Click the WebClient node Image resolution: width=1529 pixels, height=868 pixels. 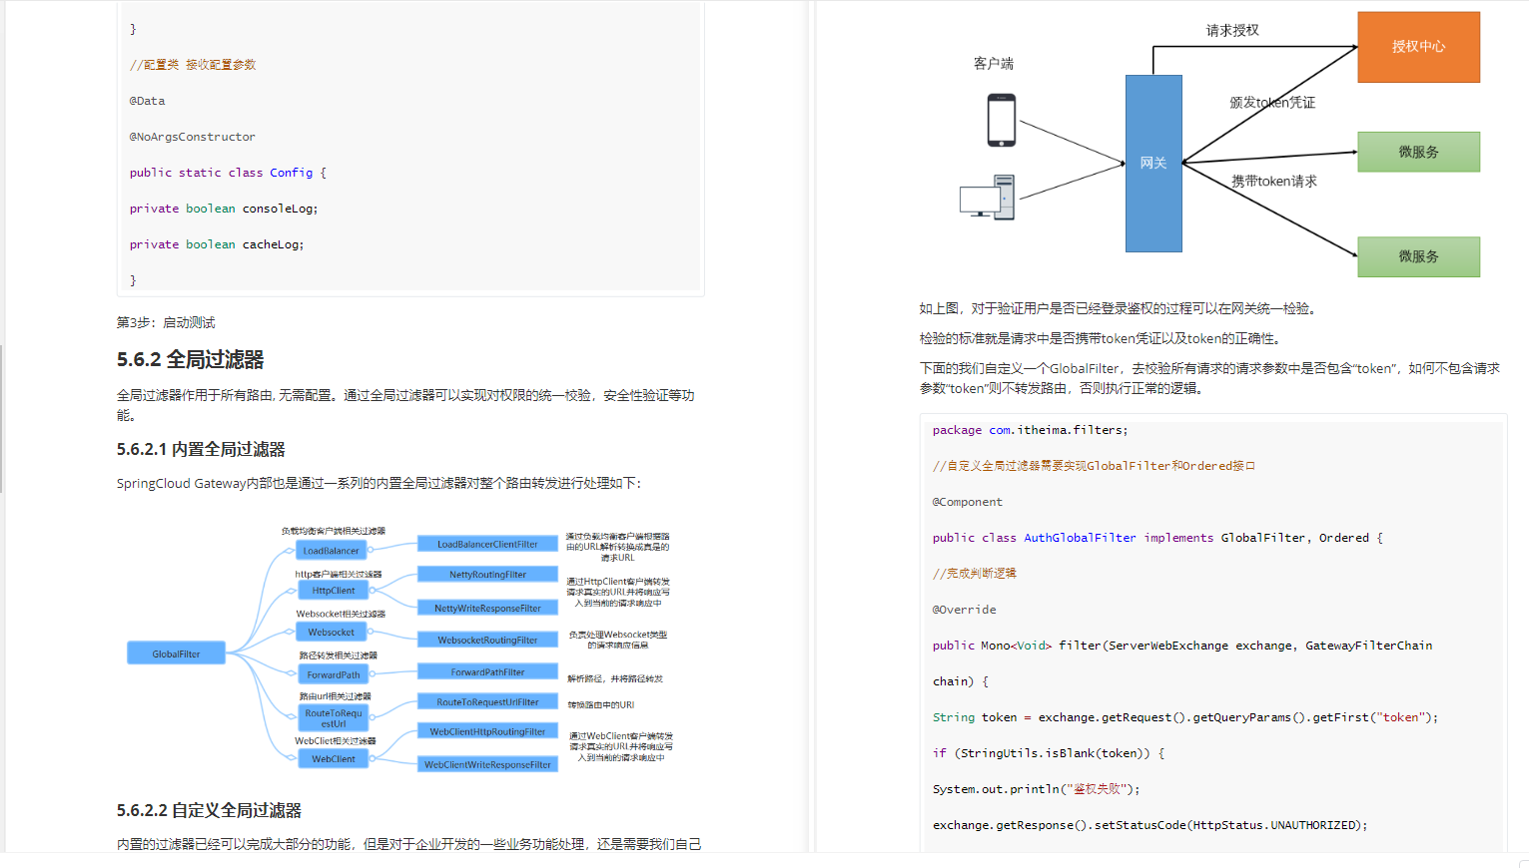[333, 758]
